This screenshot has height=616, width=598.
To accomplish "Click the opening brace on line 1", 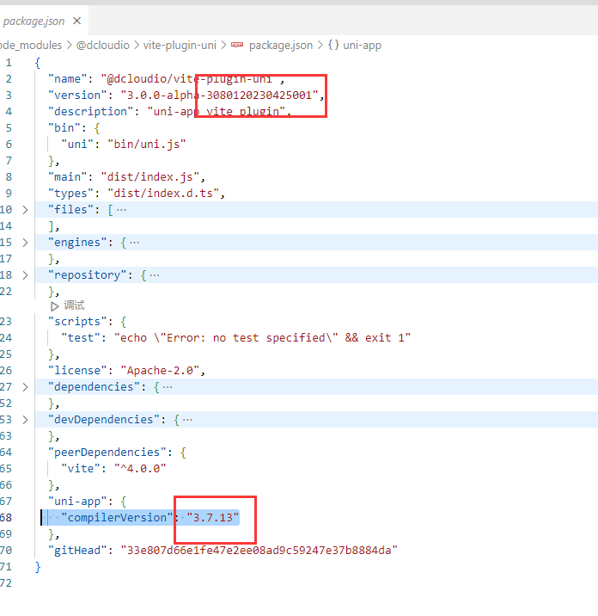I will pos(38,63).
